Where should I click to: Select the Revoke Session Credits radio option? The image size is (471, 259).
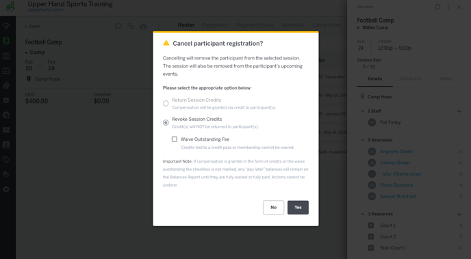(x=166, y=122)
